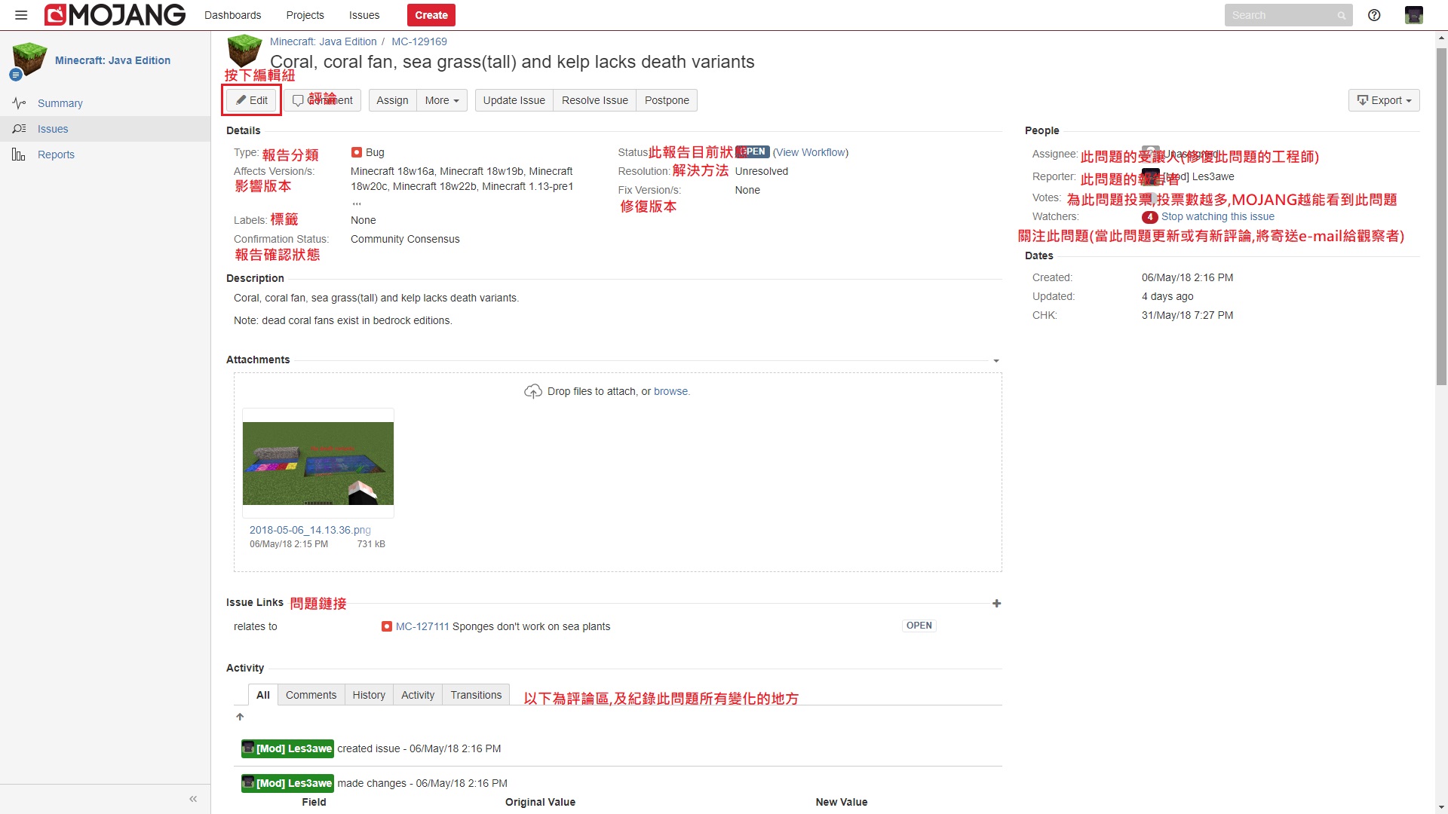Viewport: 1448px width, 814px height.
Task: Switch to the History tab
Action: (x=369, y=694)
